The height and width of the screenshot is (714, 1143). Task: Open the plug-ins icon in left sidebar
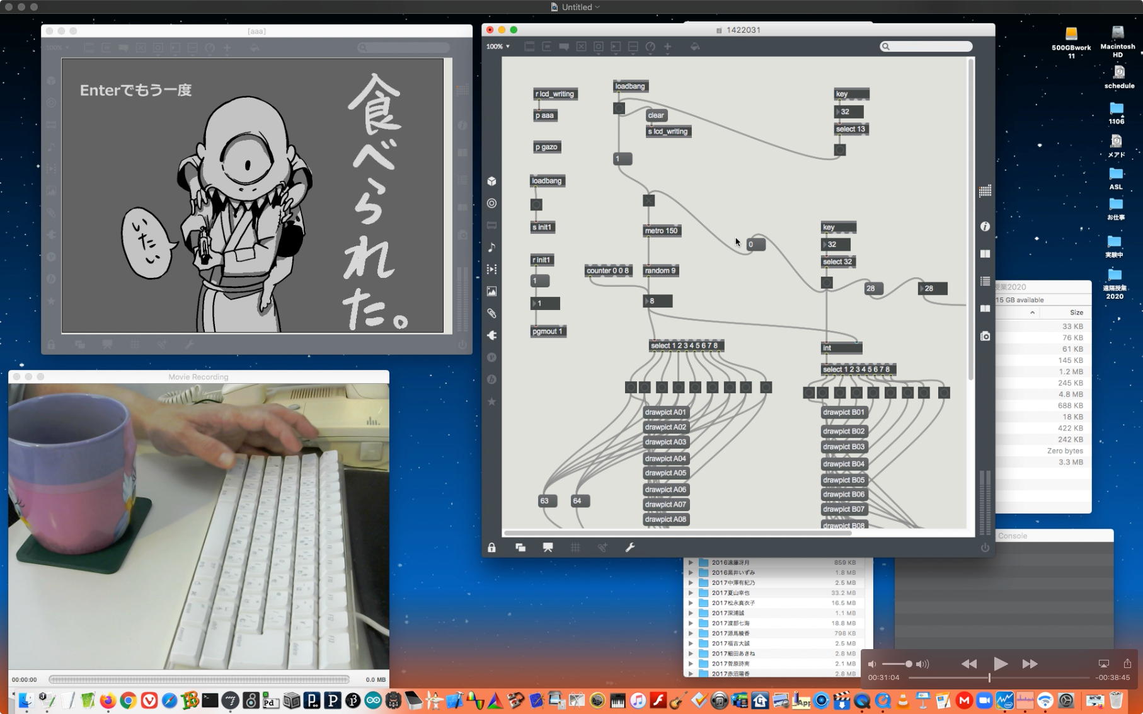click(x=491, y=335)
